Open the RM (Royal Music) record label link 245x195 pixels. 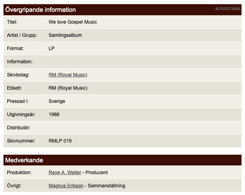(x=68, y=75)
